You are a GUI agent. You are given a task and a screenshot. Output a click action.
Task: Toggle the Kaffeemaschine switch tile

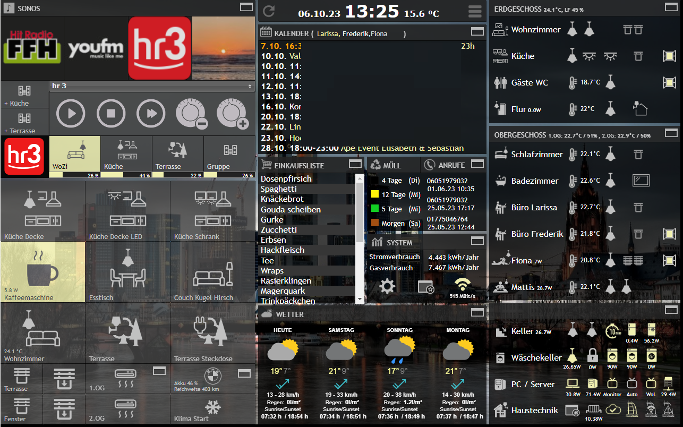42,272
